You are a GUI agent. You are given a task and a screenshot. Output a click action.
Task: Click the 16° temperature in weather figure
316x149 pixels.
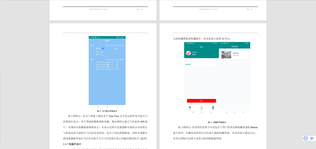tap(116, 49)
